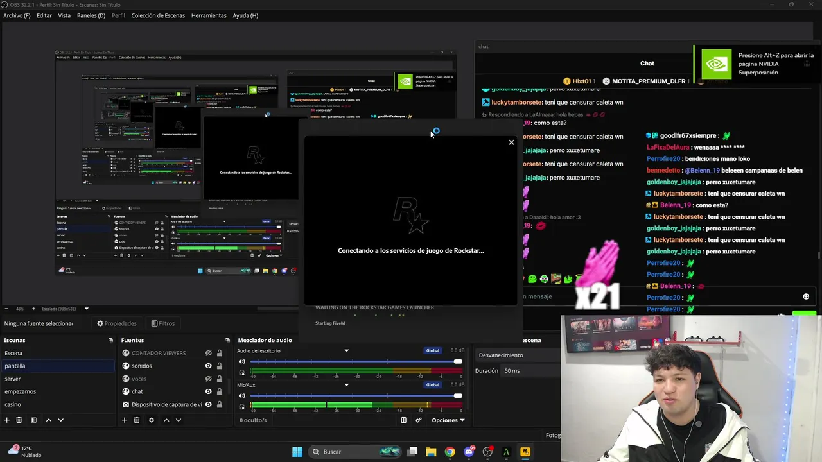Open Google Chrome from the taskbar
822x462 pixels.
[x=450, y=452]
